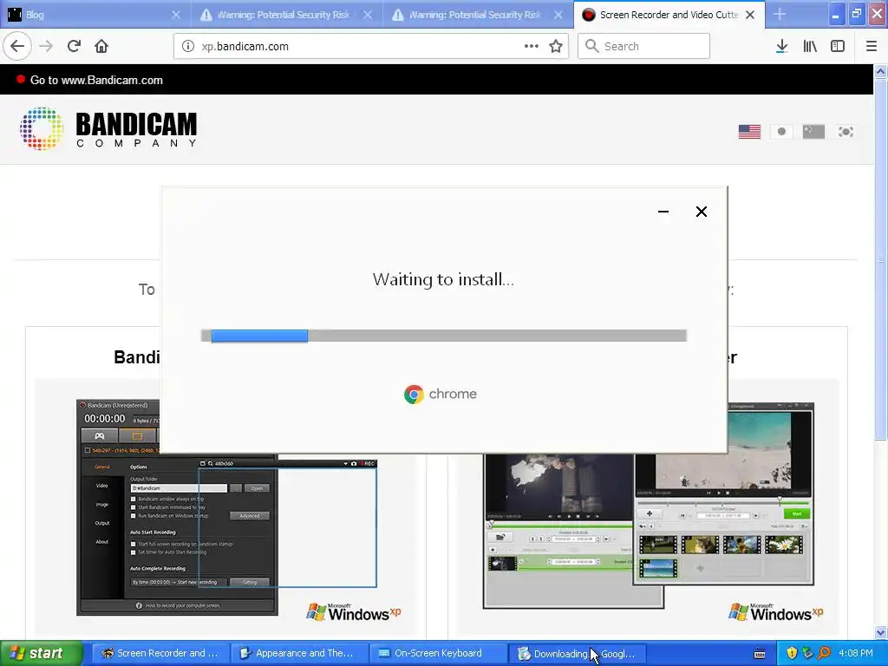Show site information for xp.bandicam.com
The height and width of the screenshot is (666, 888).
point(188,47)
